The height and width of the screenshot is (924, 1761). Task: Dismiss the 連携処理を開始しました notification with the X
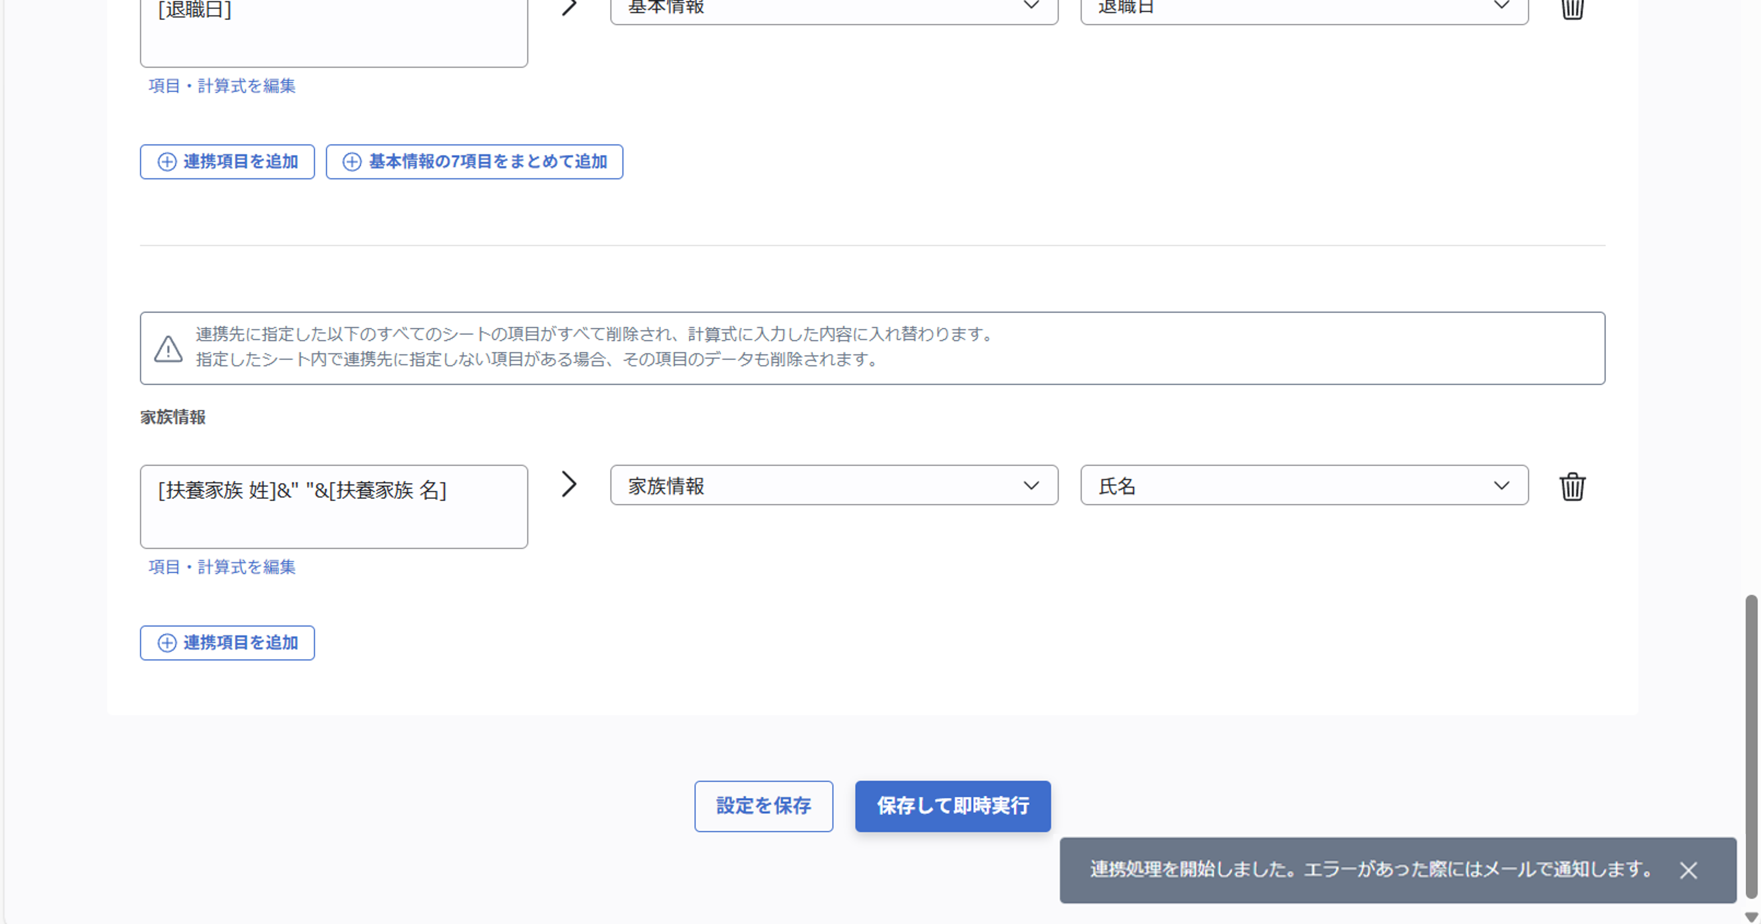(x=1688, y=870)
